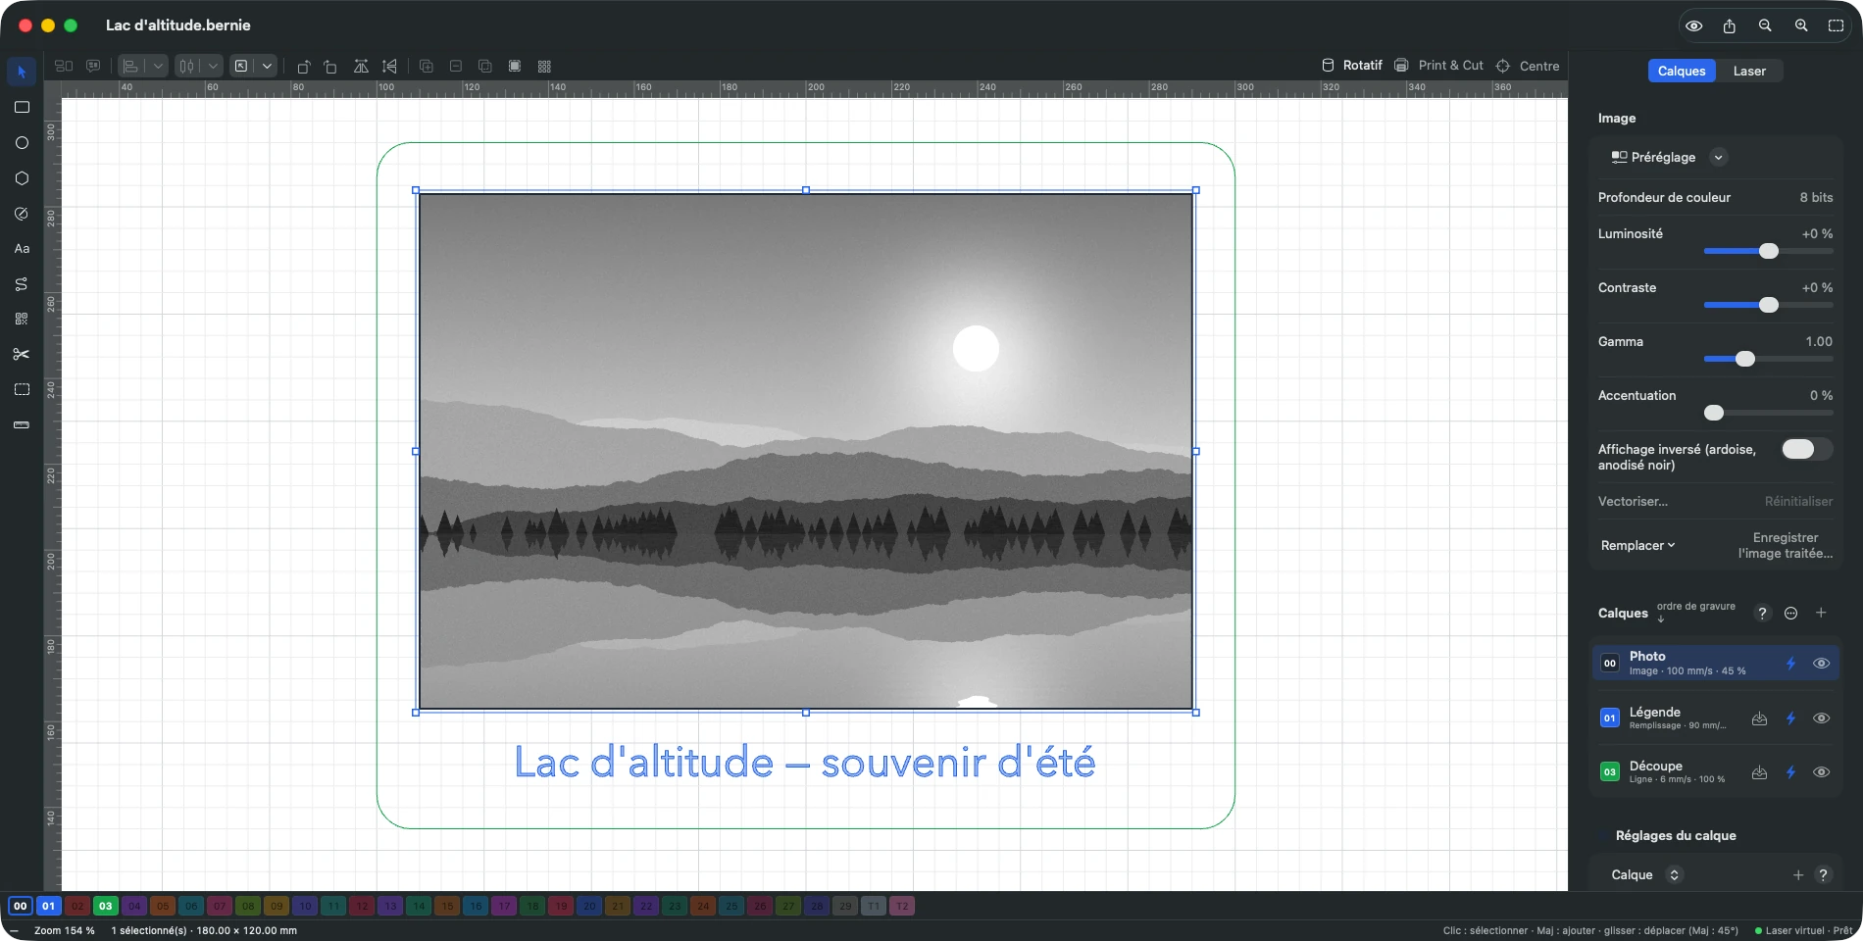1863x941 pixels.
Task: Select the ruler measure tool
Action: pyautogui.click(x=22, y=424)
